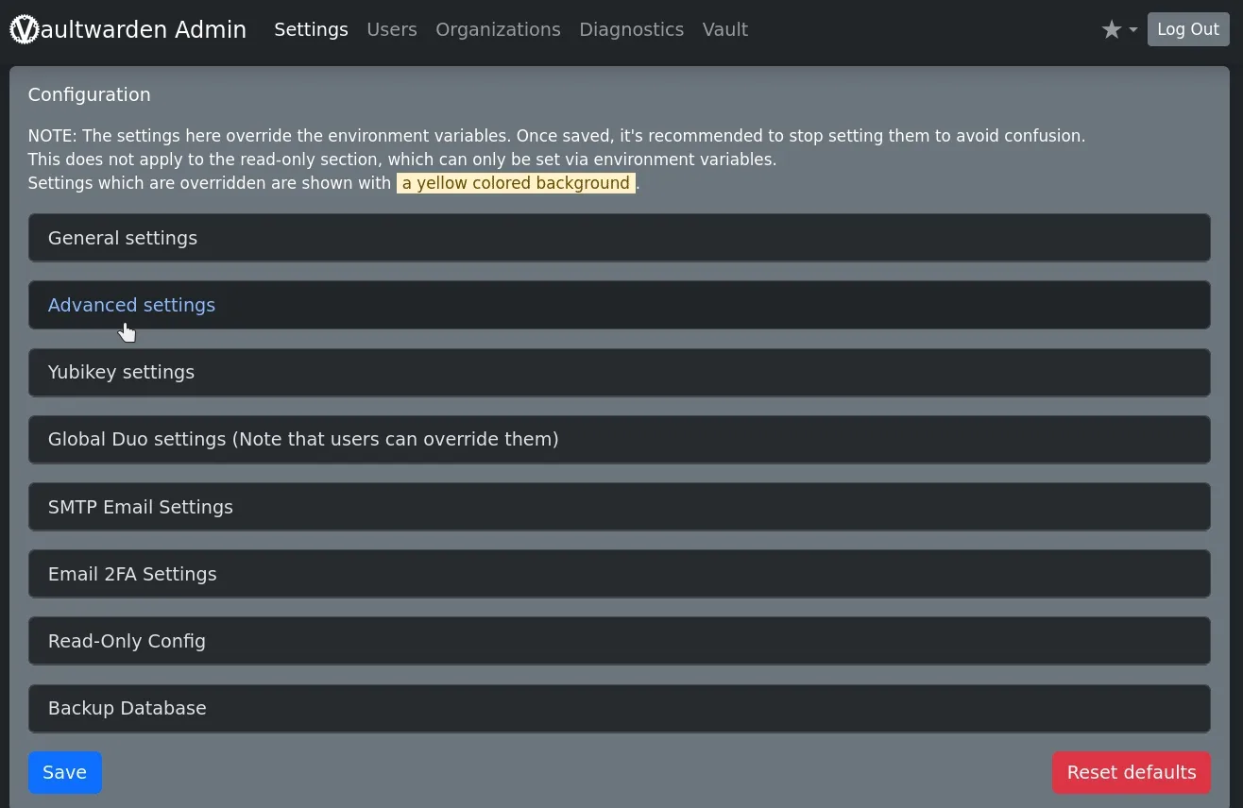Select the Settings navigation item
The width and height of the screenshot is (1243, 808).
coord(311,29)
